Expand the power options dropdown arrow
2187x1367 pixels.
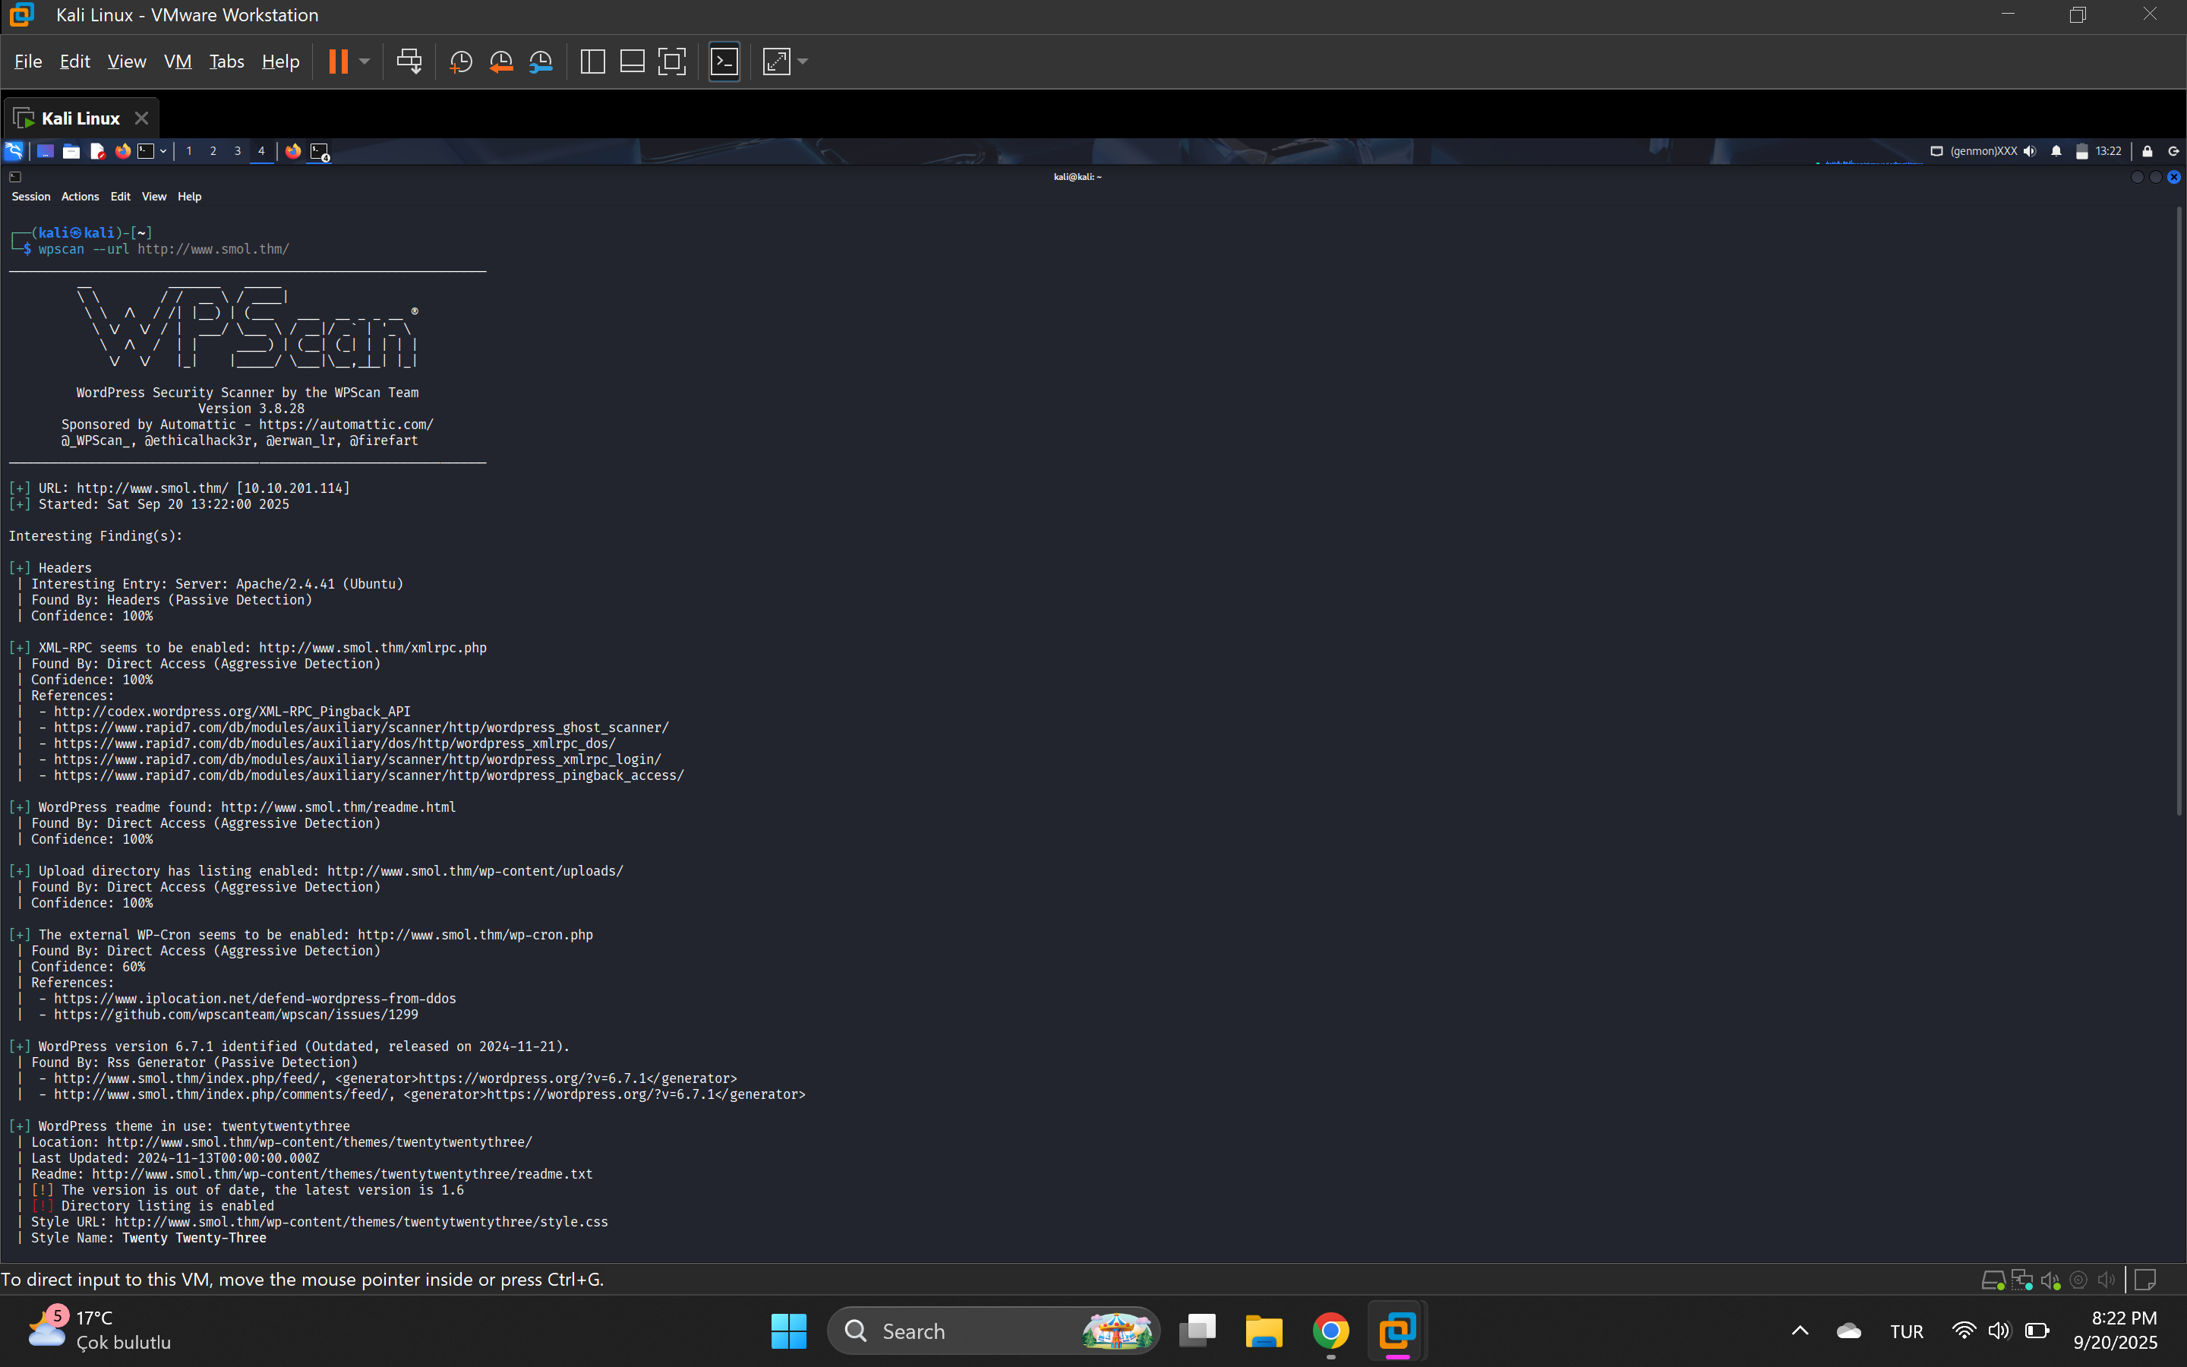[364, 62]
